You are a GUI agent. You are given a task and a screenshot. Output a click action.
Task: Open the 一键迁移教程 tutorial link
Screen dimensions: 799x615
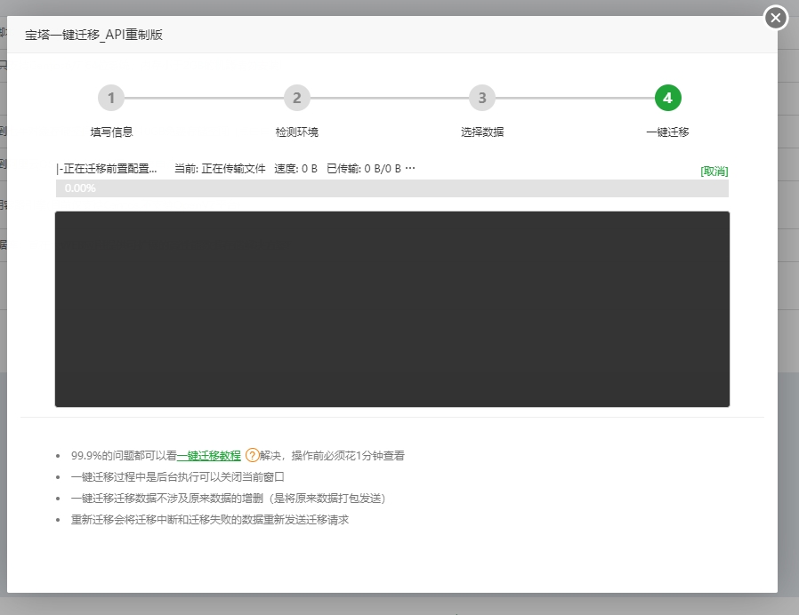pyautogui.click(x=208, y=456)
